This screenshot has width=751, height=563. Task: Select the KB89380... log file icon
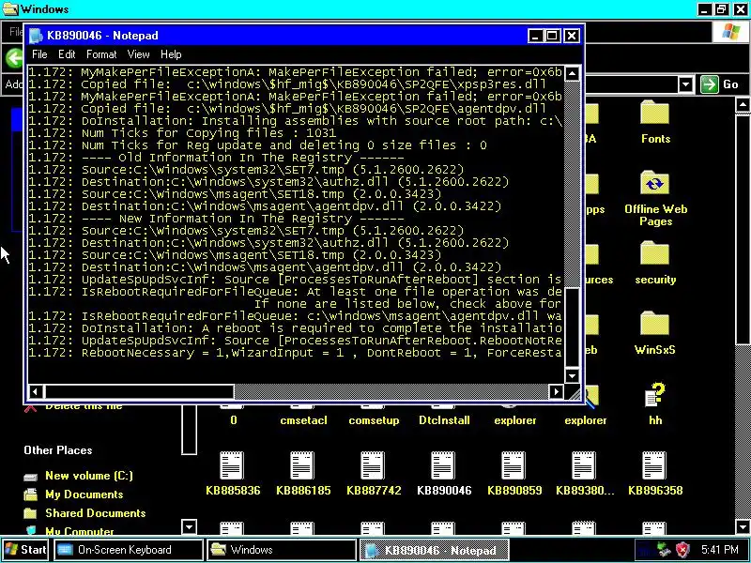click(x=584, y=465)
